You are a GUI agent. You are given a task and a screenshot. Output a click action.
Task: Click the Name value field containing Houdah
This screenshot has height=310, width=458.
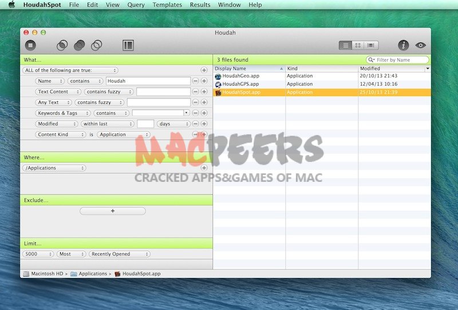click(x=148, y=81)
